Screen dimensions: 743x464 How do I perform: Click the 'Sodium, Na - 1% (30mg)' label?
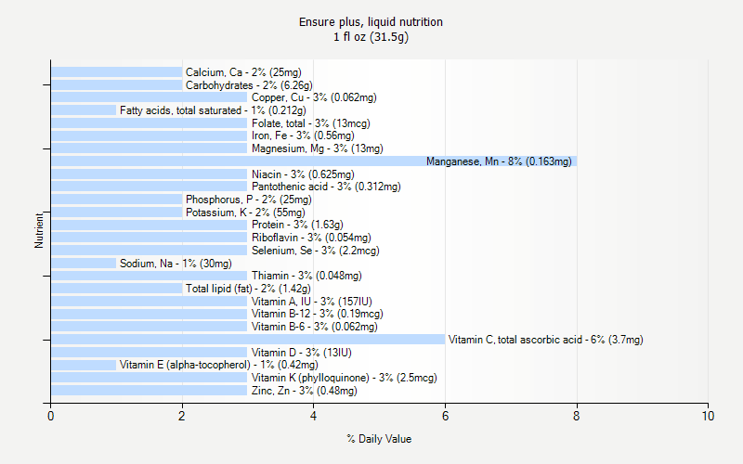point(176,264)
